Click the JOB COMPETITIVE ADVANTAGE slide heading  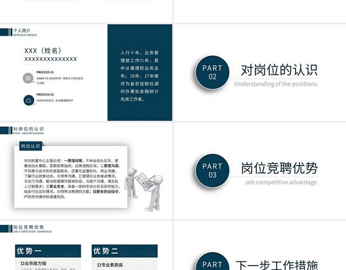[32, 232]
